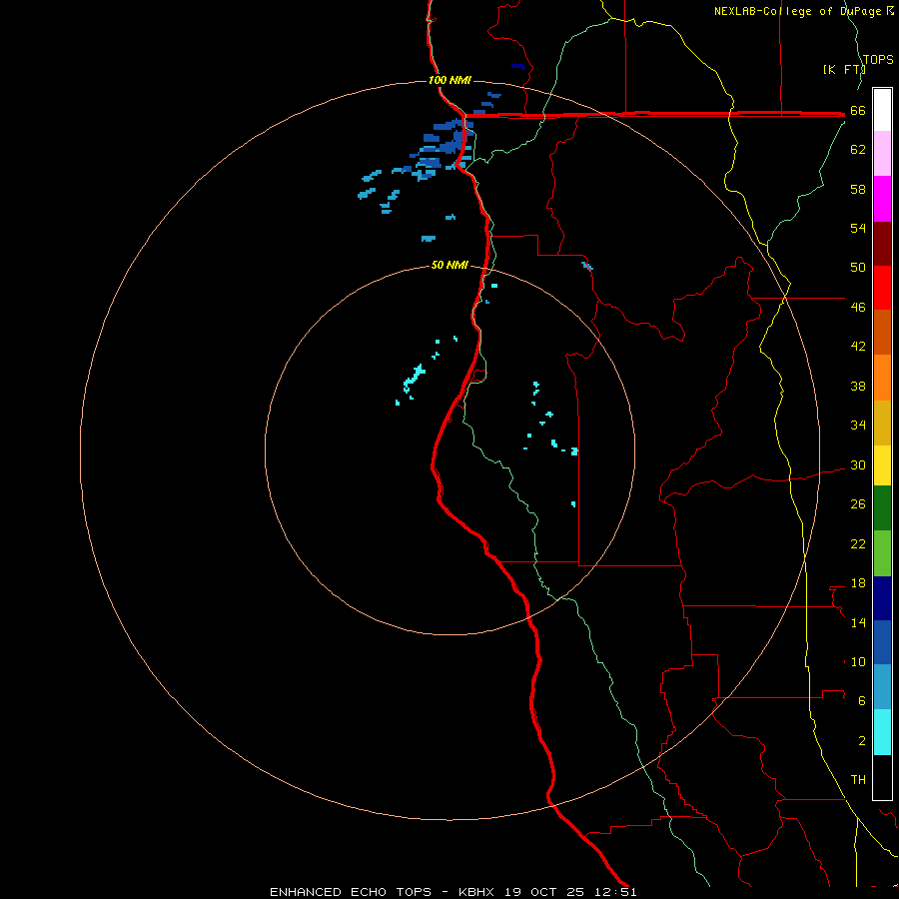Click the navy legend color block

coord(882,598)
